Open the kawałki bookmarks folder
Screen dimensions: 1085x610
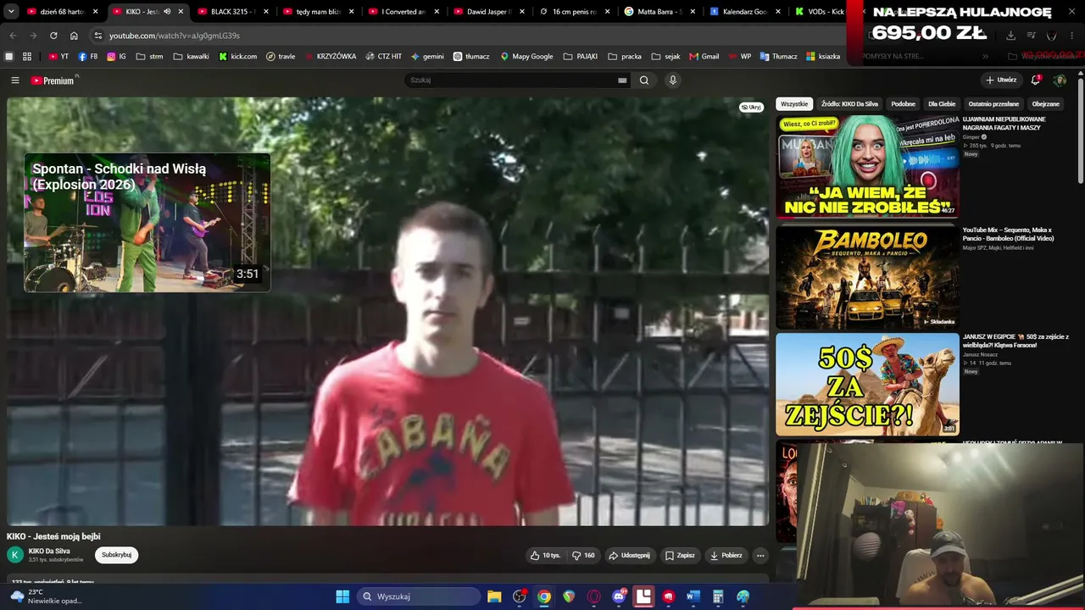191,57
